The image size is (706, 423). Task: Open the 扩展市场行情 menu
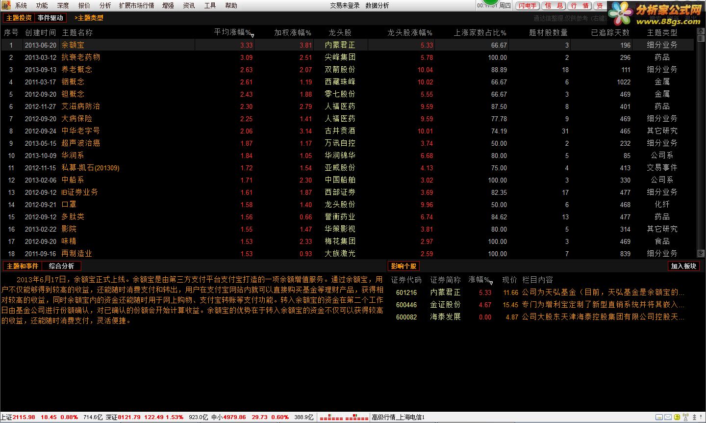click(x=137, y=5)
